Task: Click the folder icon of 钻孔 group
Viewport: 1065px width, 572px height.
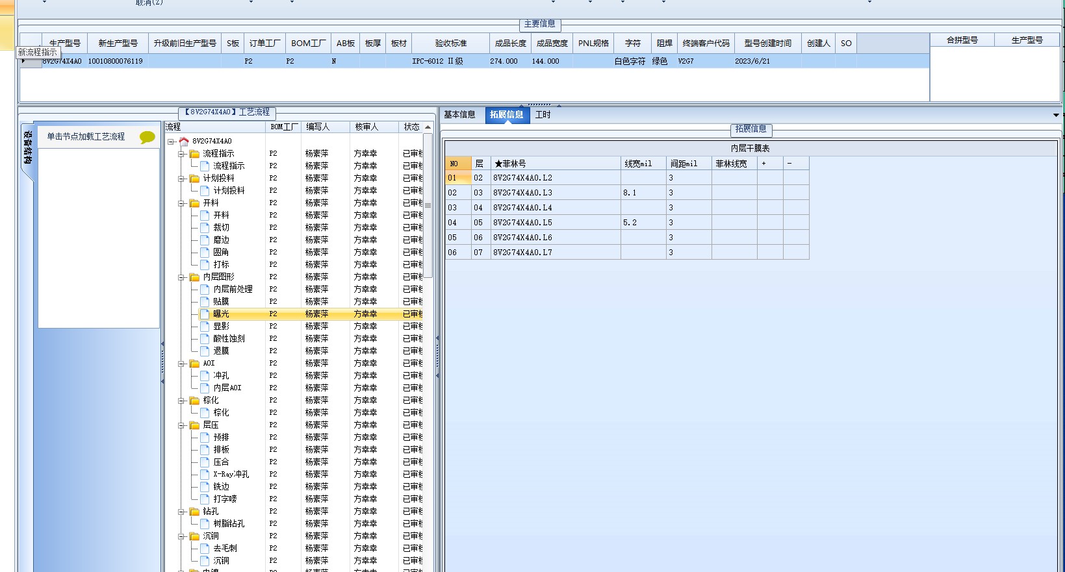Action: 194,511
